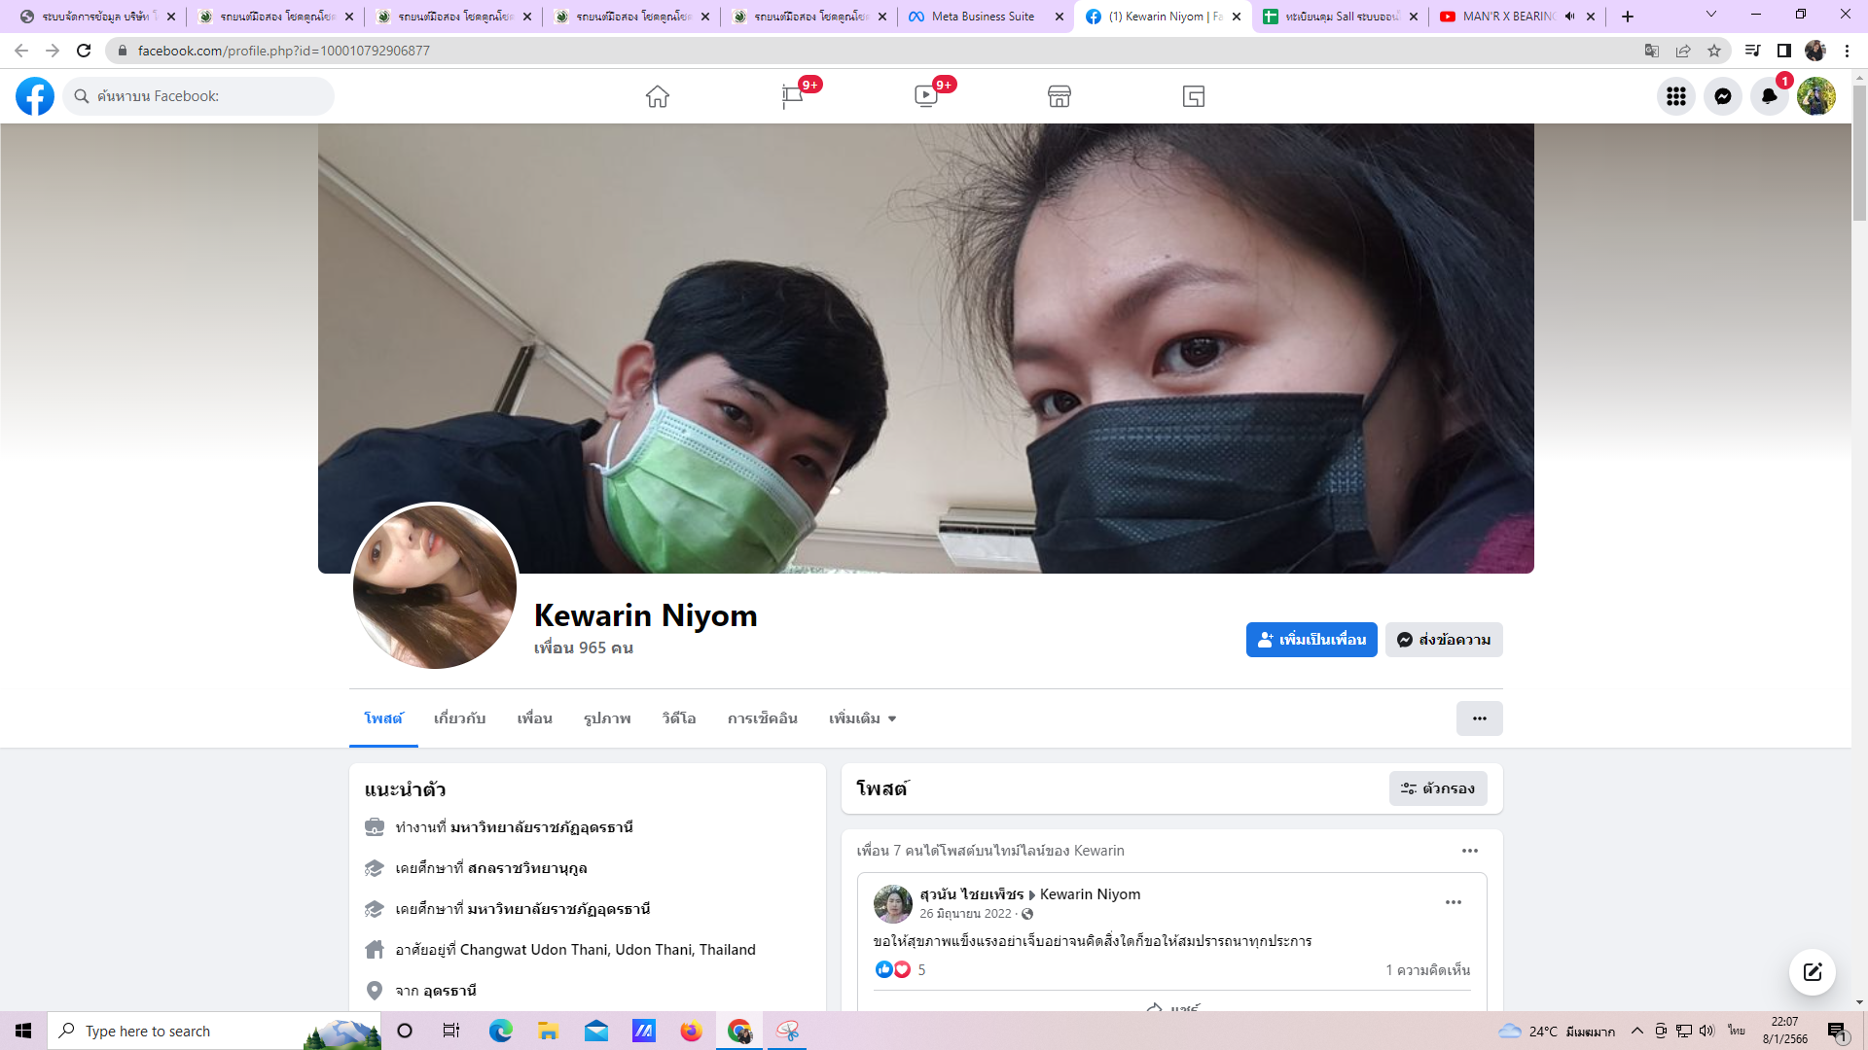
Task: Switch to the รูปภาพ tab
Action: click(607, 718)
